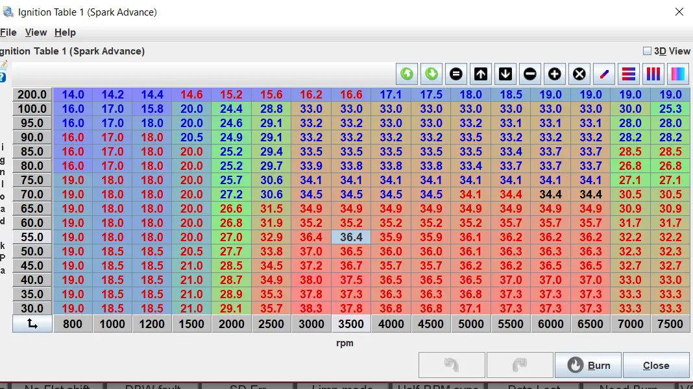This screenshot has height=389, width=693.
Task: Select the 6500 rpm column header
Action: coord(590,324)
